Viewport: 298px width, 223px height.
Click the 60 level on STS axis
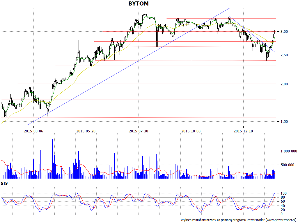pos(283,202)
